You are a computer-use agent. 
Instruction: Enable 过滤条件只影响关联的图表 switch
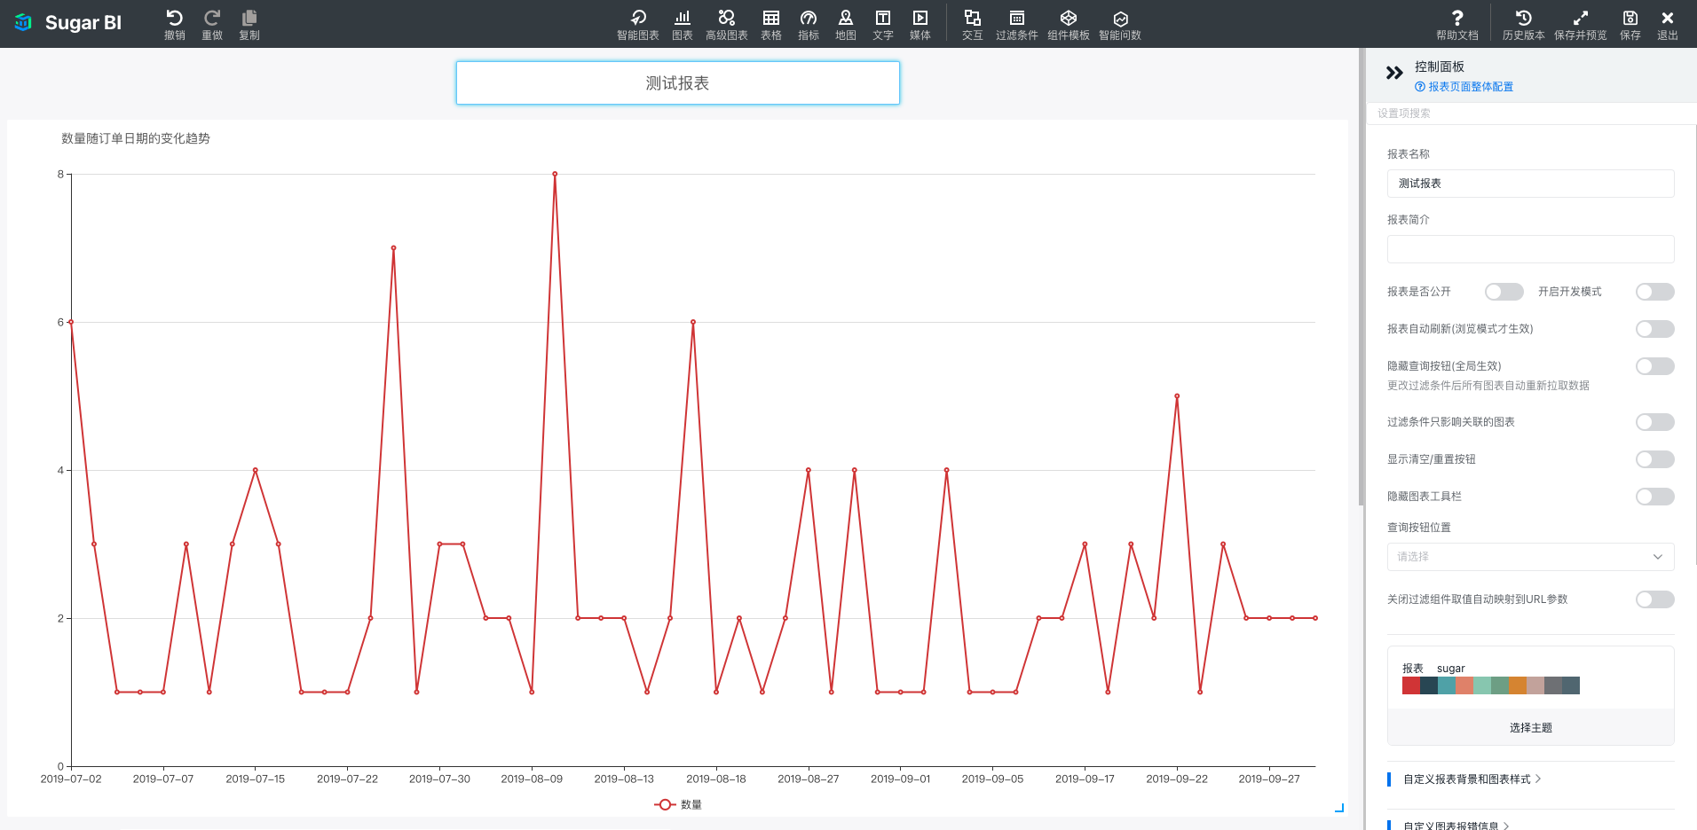[x=1655, y=422]
